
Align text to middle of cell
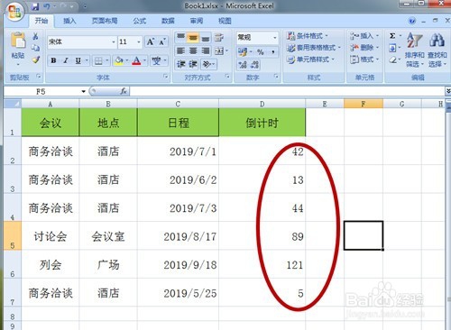pos(193,37)
